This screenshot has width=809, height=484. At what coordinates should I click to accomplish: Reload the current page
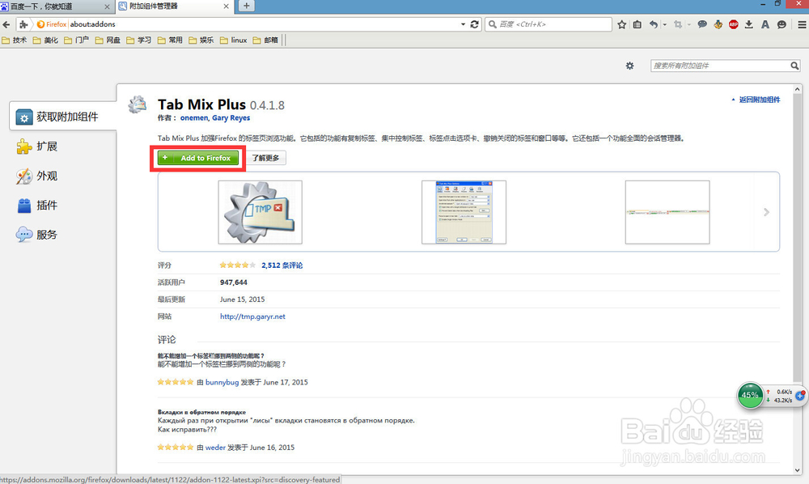point(475,24)
